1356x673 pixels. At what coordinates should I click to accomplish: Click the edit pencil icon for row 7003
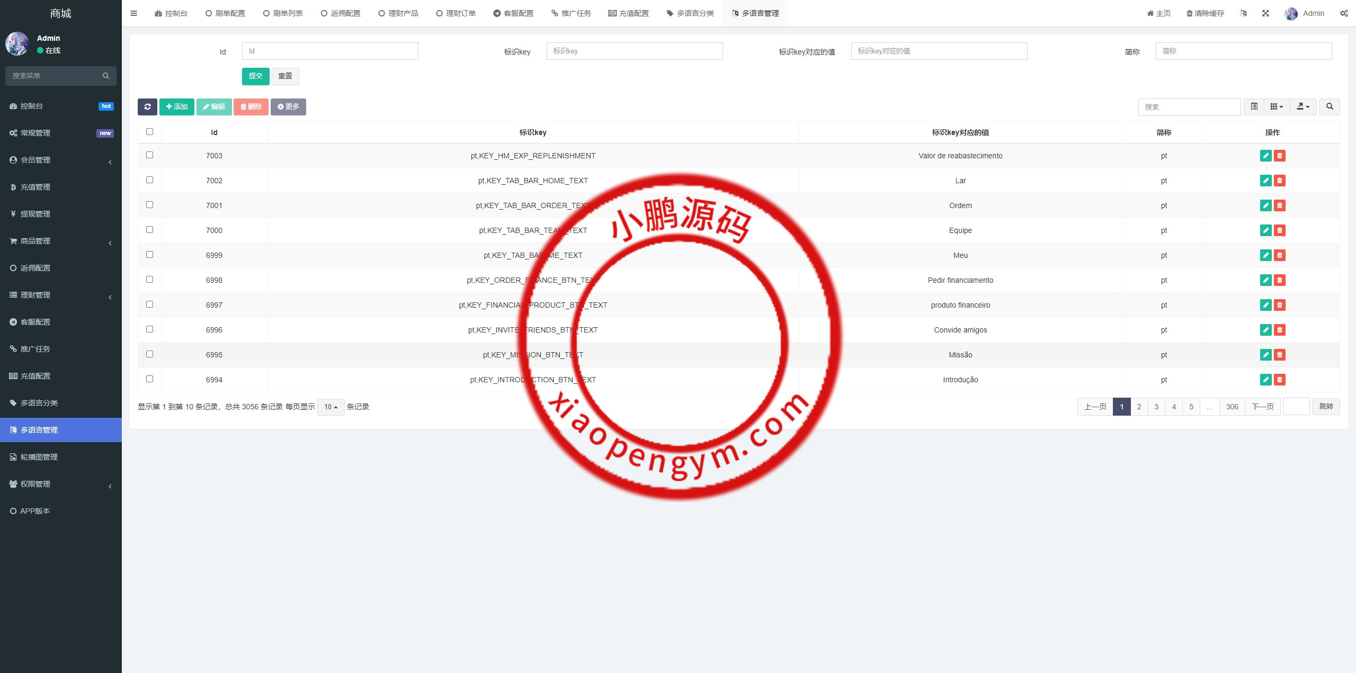[1265, 156]
